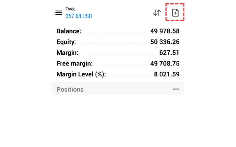Click the balance value 49 978.58
Screen dimensions: 236x147
(165, 31)
